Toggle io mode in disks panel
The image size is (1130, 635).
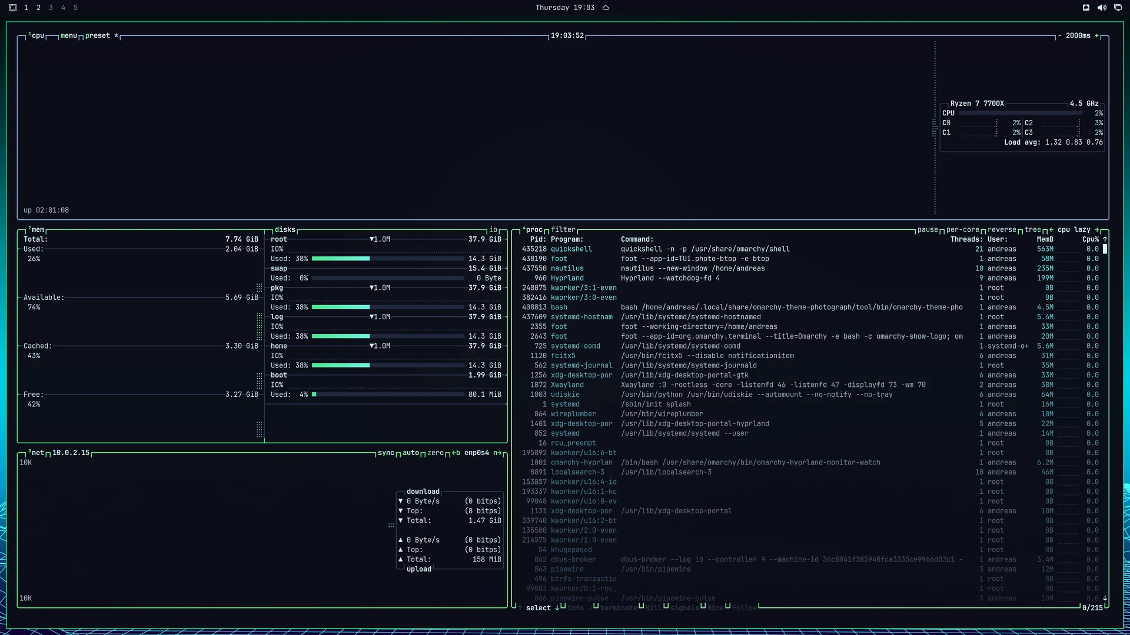(493, 230)
